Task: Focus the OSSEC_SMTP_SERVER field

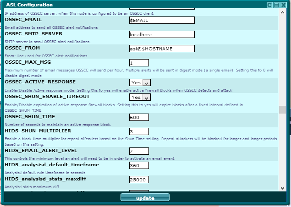Action: pyautogui.click(x=162, y=34)
